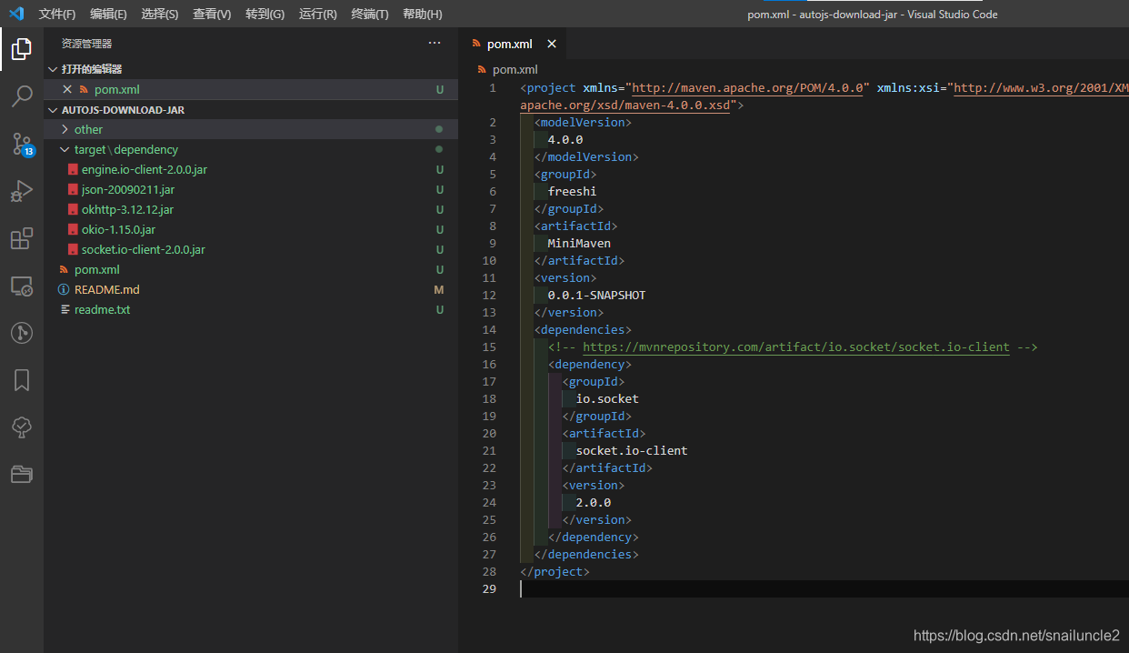
Task: Open okhttp-3.12.12.jar in the tree
Action: (127, 209)
